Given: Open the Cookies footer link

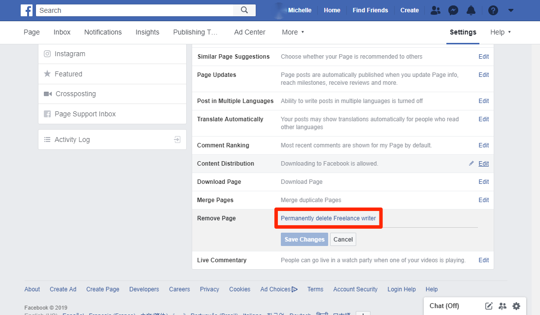Looking at the screenshot, I should (239, 289).
